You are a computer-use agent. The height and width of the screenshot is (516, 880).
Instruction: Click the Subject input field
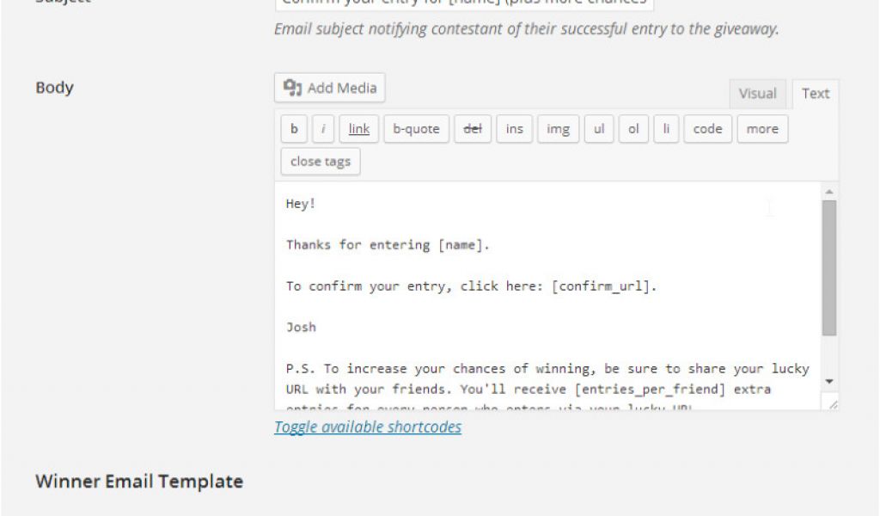[464, 3]
